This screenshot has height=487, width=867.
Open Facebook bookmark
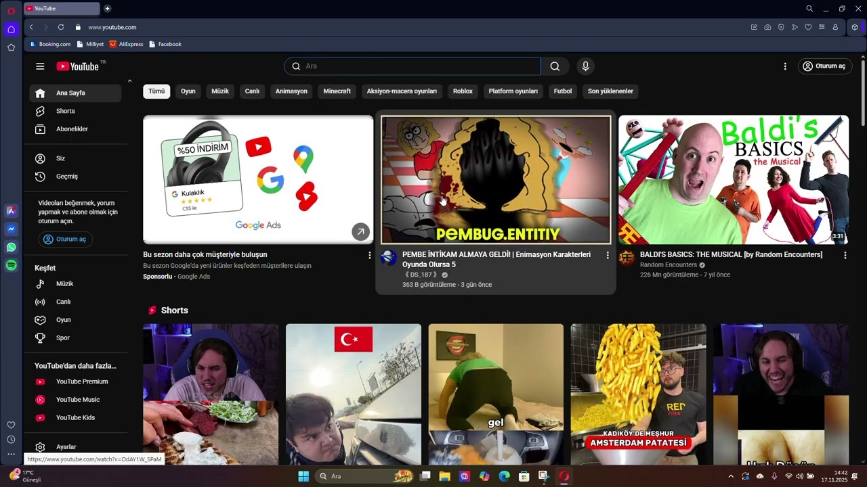pyautogui.click(x=165, y=44)
